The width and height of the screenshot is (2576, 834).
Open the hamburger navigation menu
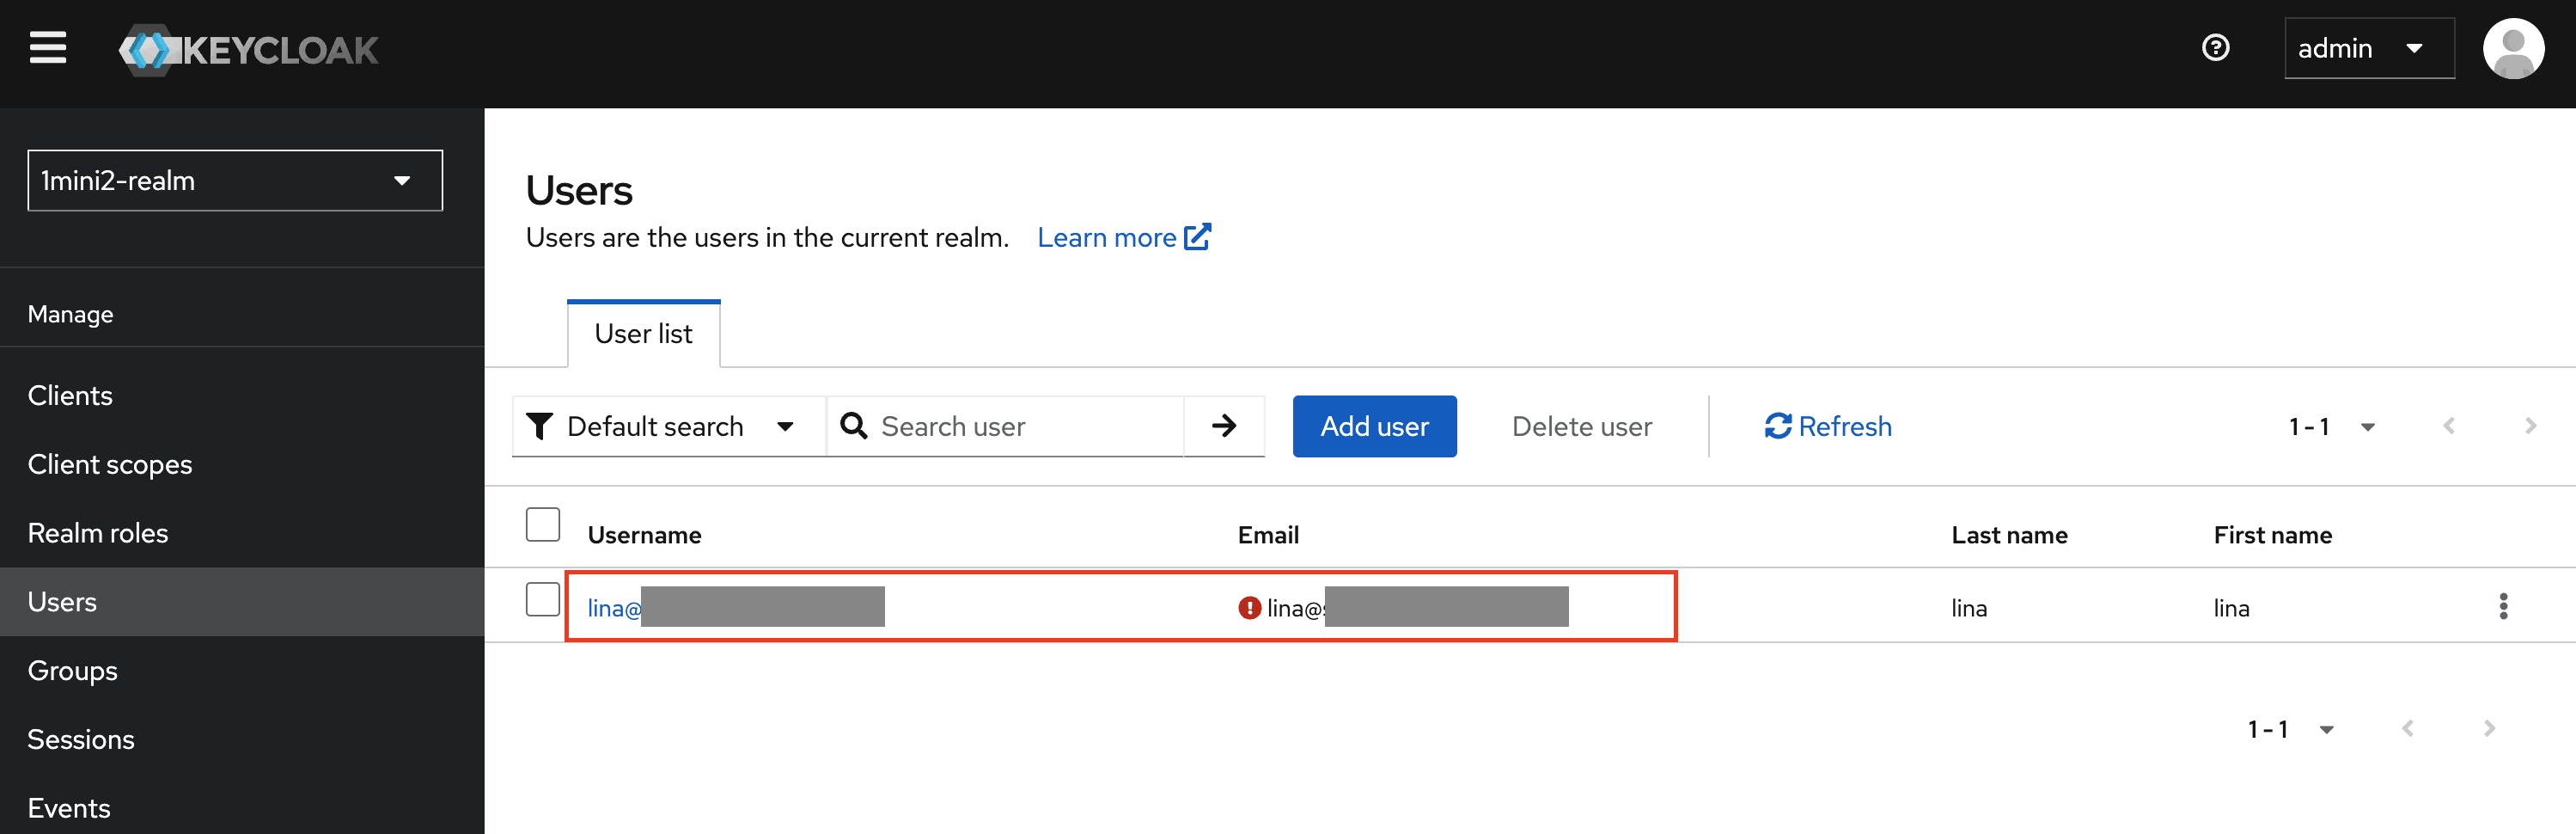(47, 48)
